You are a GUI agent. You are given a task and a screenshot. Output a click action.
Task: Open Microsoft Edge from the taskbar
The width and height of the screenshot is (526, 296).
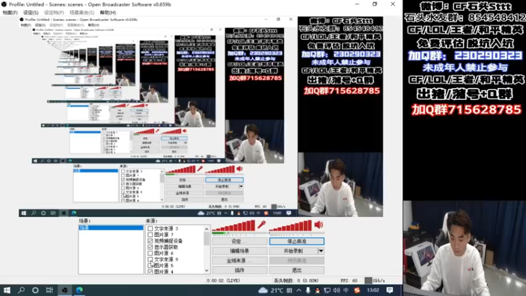click(79, 290)
